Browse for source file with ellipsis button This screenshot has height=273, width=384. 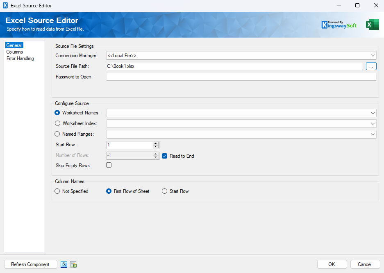pyautogui.click(x=371, y=66)
